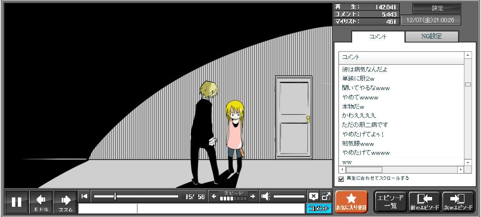Enter fullscreen mode
Viewport: 481px width, 217px height.
[x=326, y=196]
